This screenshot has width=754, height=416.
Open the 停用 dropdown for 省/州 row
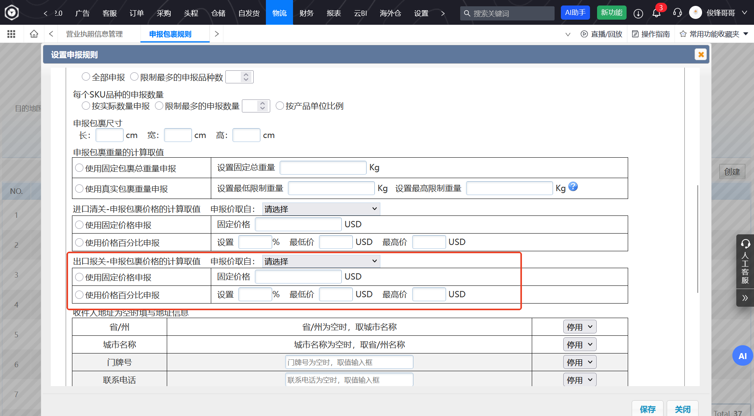pyautogui.click(x=579, y=326)
